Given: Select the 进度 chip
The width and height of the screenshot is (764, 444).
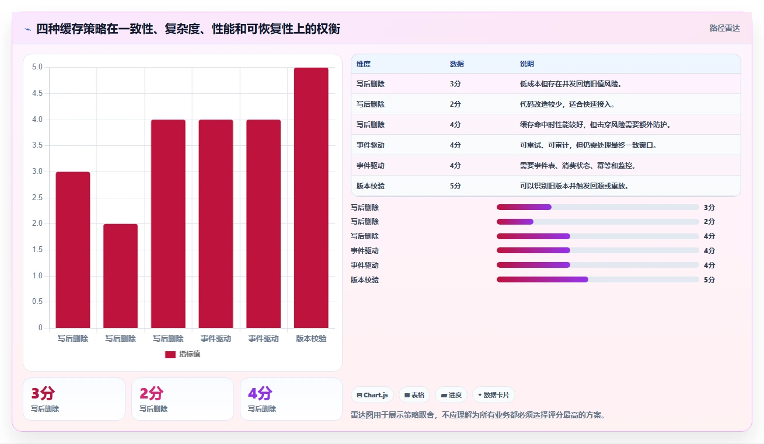Looking at the screenshot, I should (x=451, y=395).
